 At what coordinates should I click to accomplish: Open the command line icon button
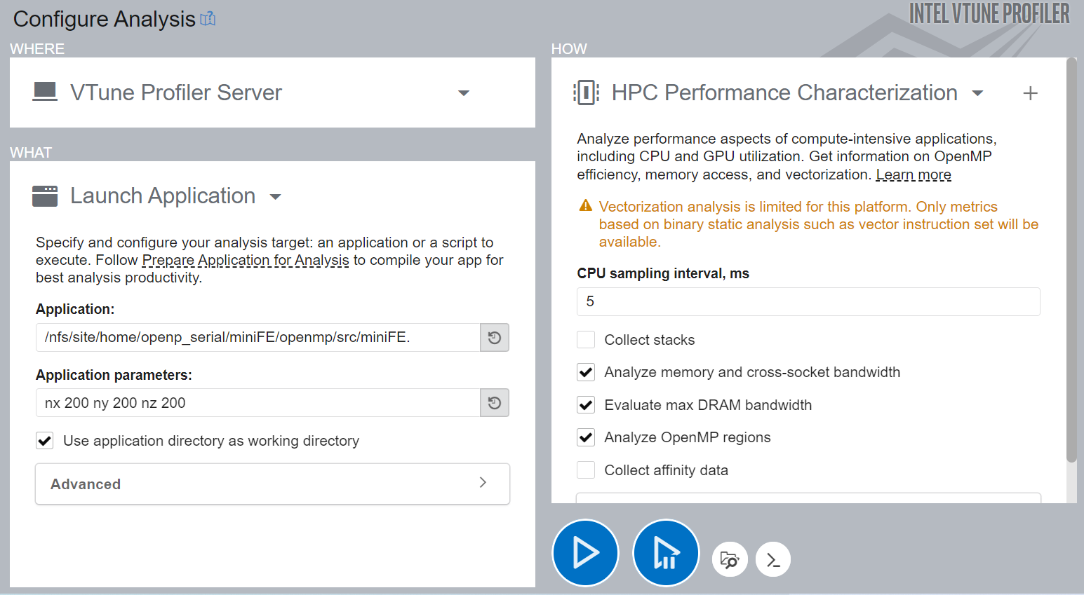[x=773, y=560]
